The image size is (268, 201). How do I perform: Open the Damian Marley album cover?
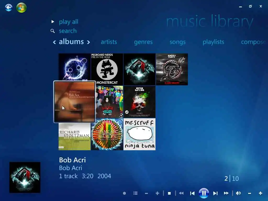[107, 134]
